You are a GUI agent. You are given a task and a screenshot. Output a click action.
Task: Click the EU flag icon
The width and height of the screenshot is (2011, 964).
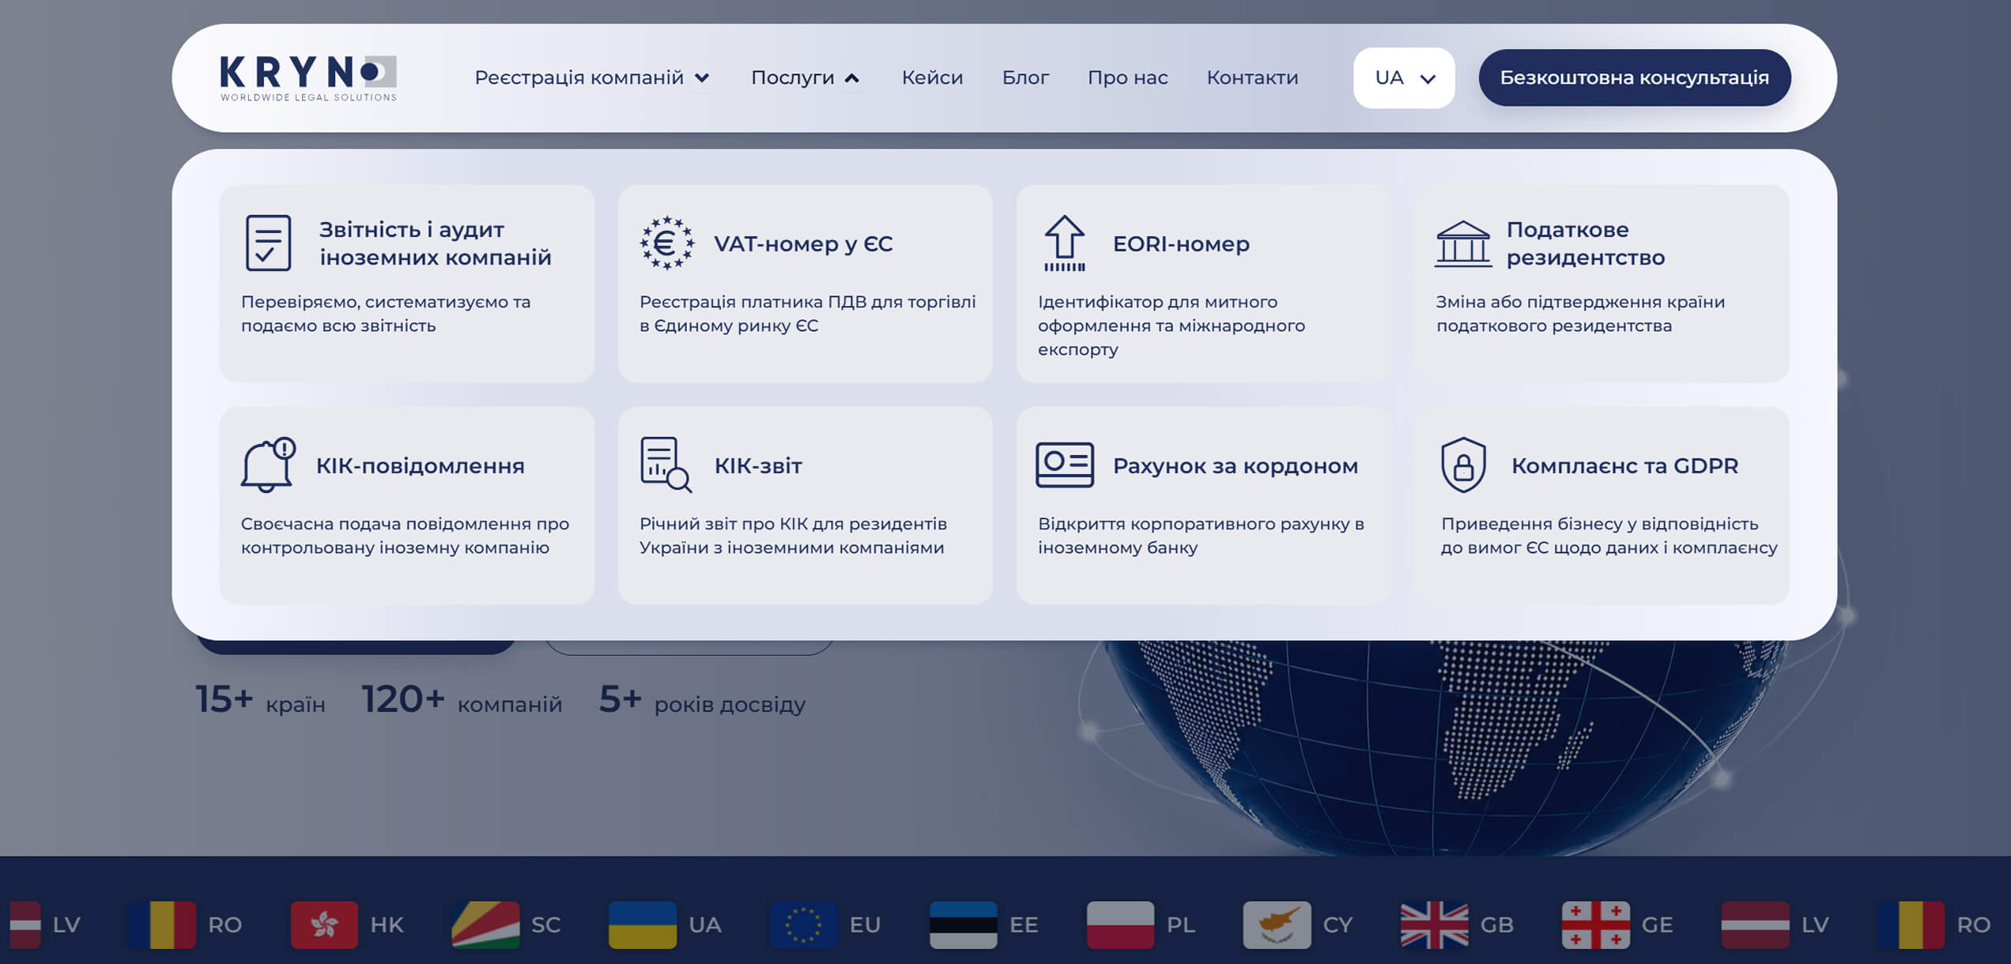[x=804, y=924]
